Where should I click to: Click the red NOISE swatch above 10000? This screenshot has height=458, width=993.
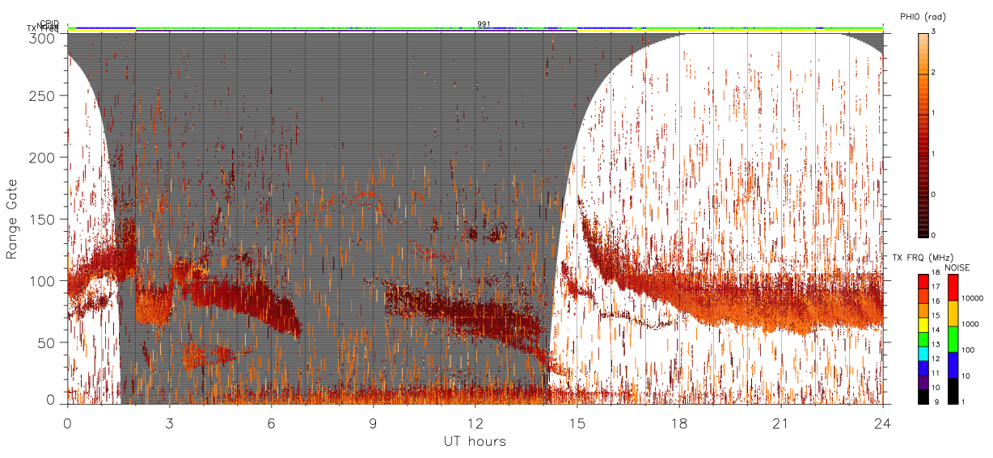click(x=953, y=288)
